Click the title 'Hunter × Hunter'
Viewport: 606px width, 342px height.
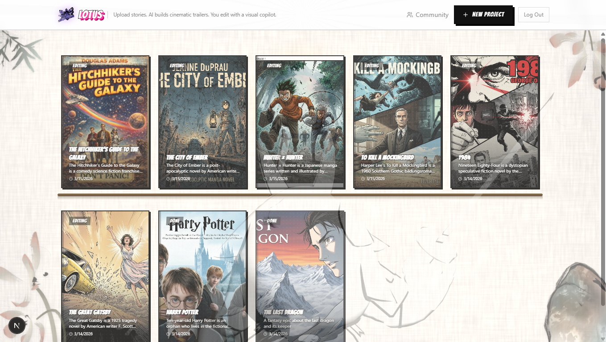[283, 157]
